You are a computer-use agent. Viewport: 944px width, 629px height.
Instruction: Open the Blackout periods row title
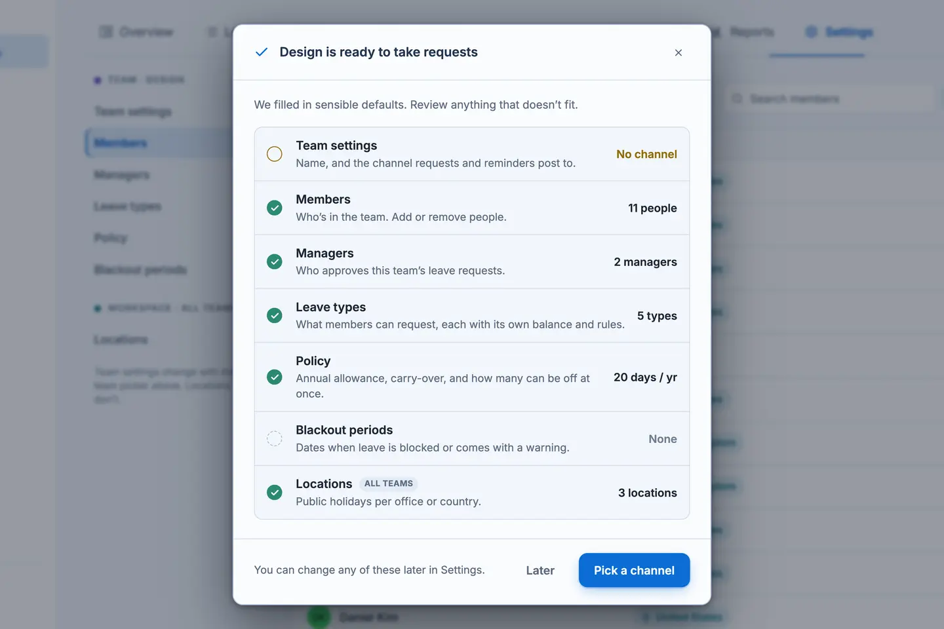pos(344,430)
